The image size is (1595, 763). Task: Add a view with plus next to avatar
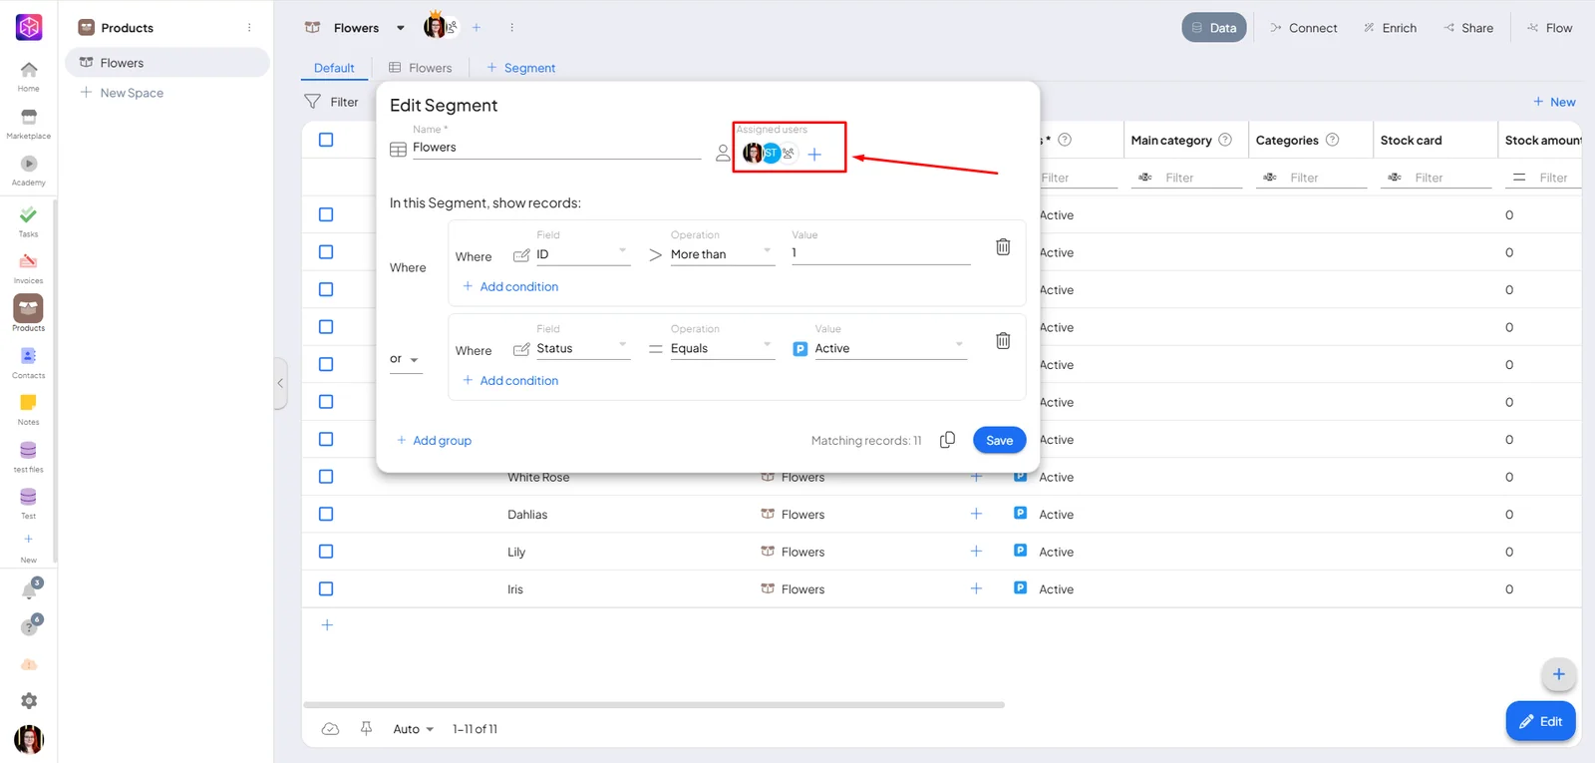coord(477,28)
